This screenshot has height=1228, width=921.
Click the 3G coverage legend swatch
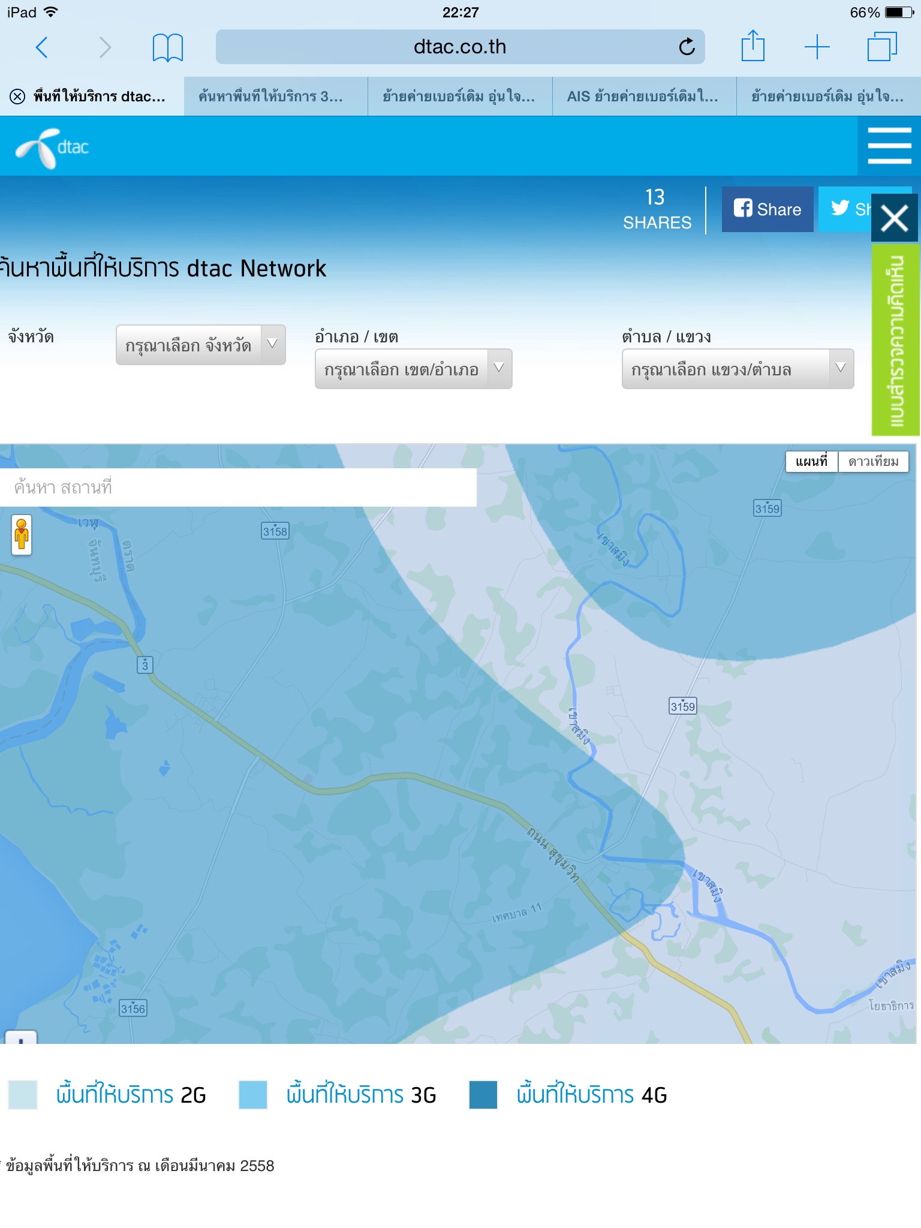[253, 1095]
